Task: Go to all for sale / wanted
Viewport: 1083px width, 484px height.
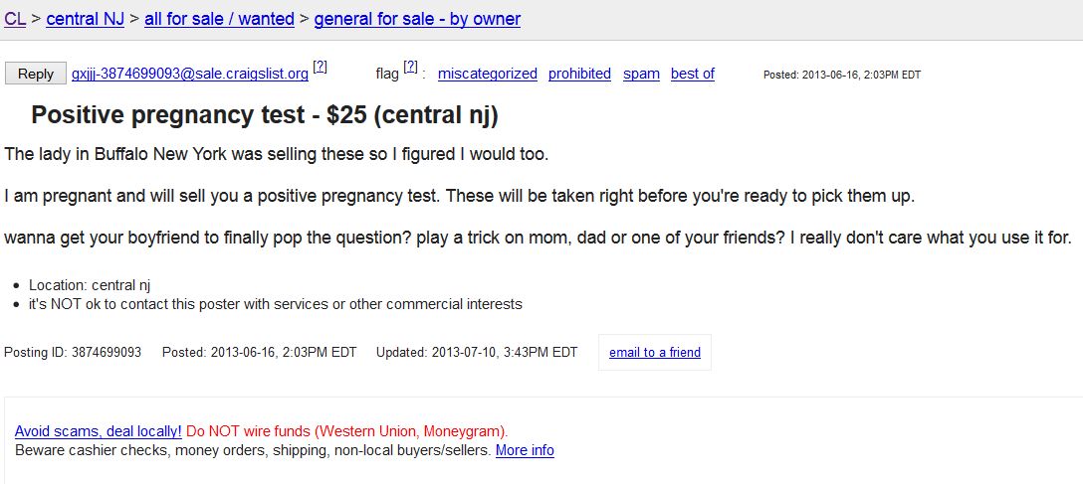Action: [219, 19]
